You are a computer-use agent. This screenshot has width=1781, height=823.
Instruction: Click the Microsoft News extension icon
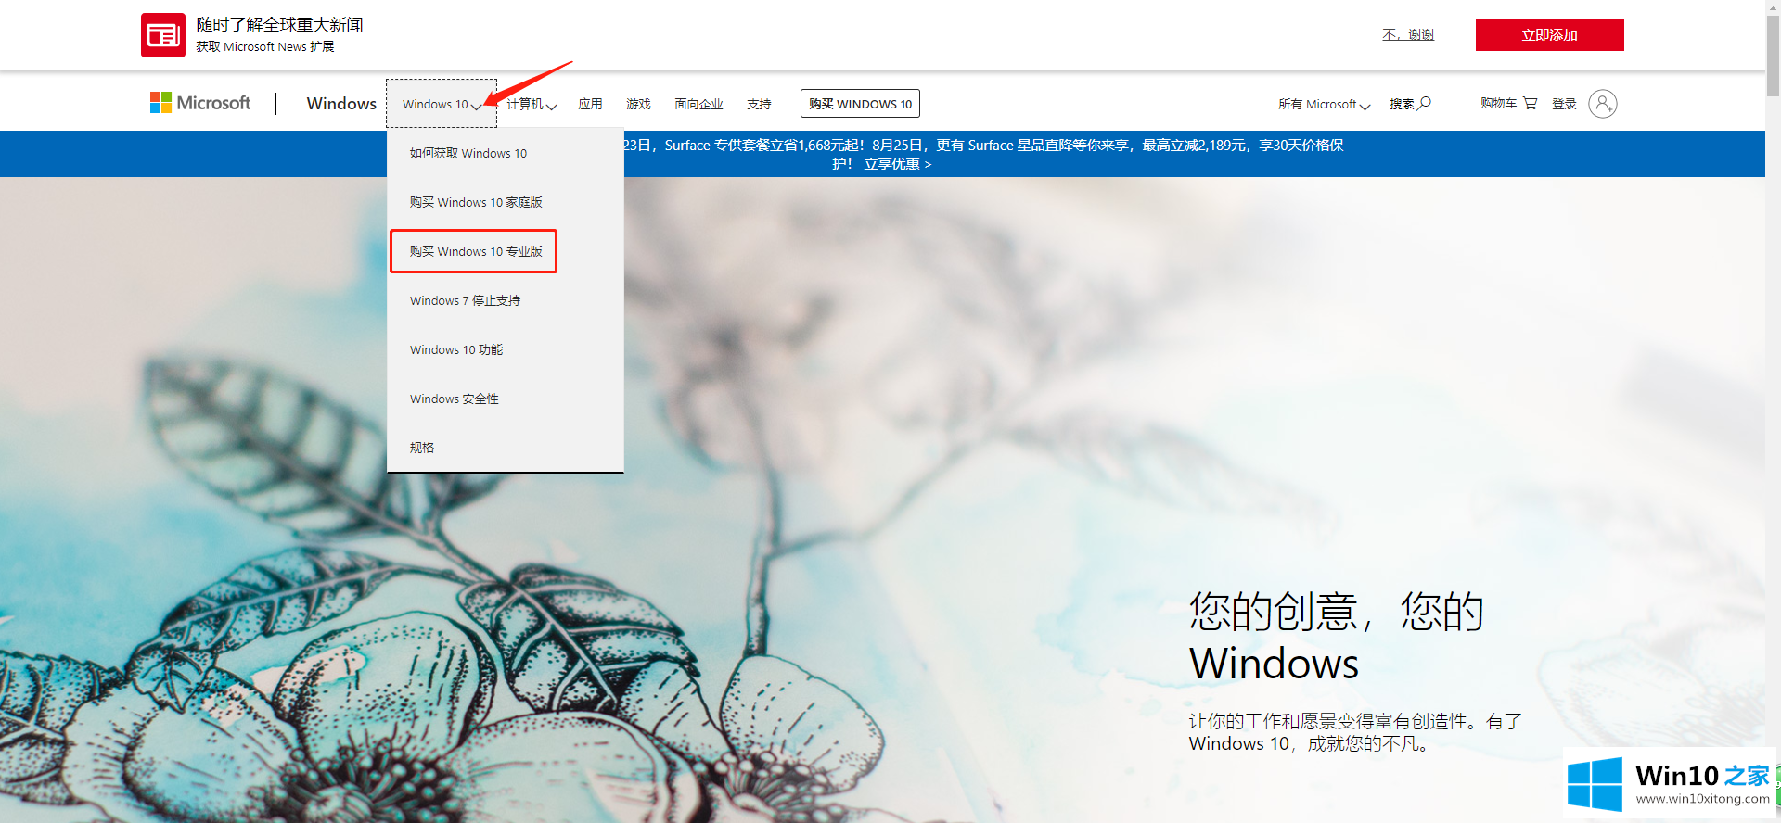click(163, 35)
